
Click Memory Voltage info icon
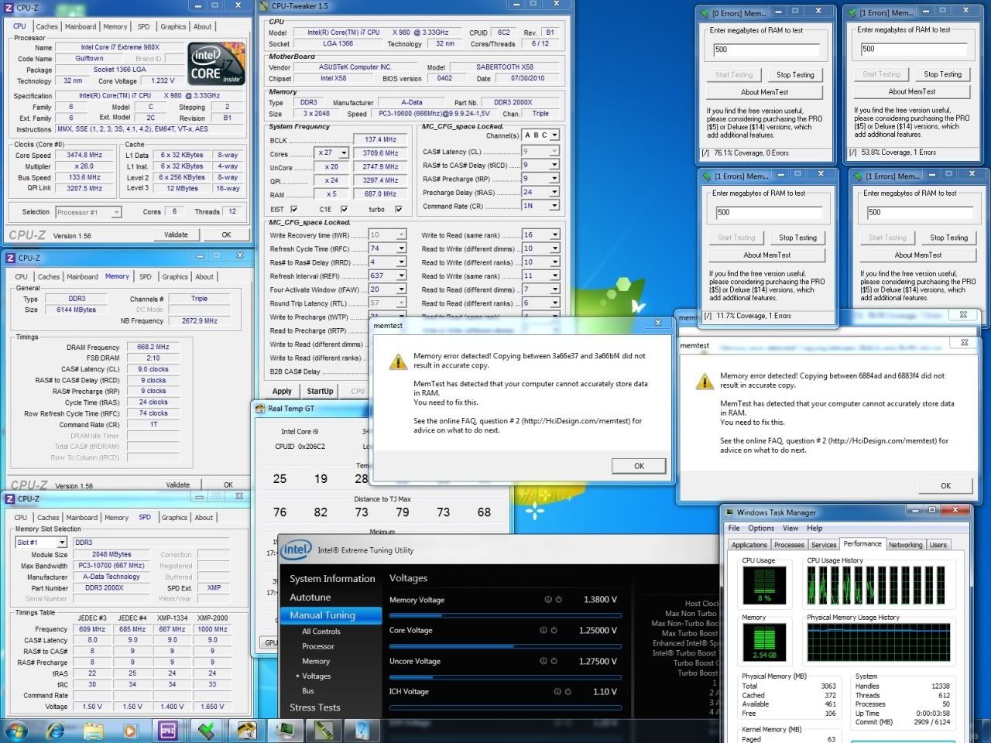(547, 600)
